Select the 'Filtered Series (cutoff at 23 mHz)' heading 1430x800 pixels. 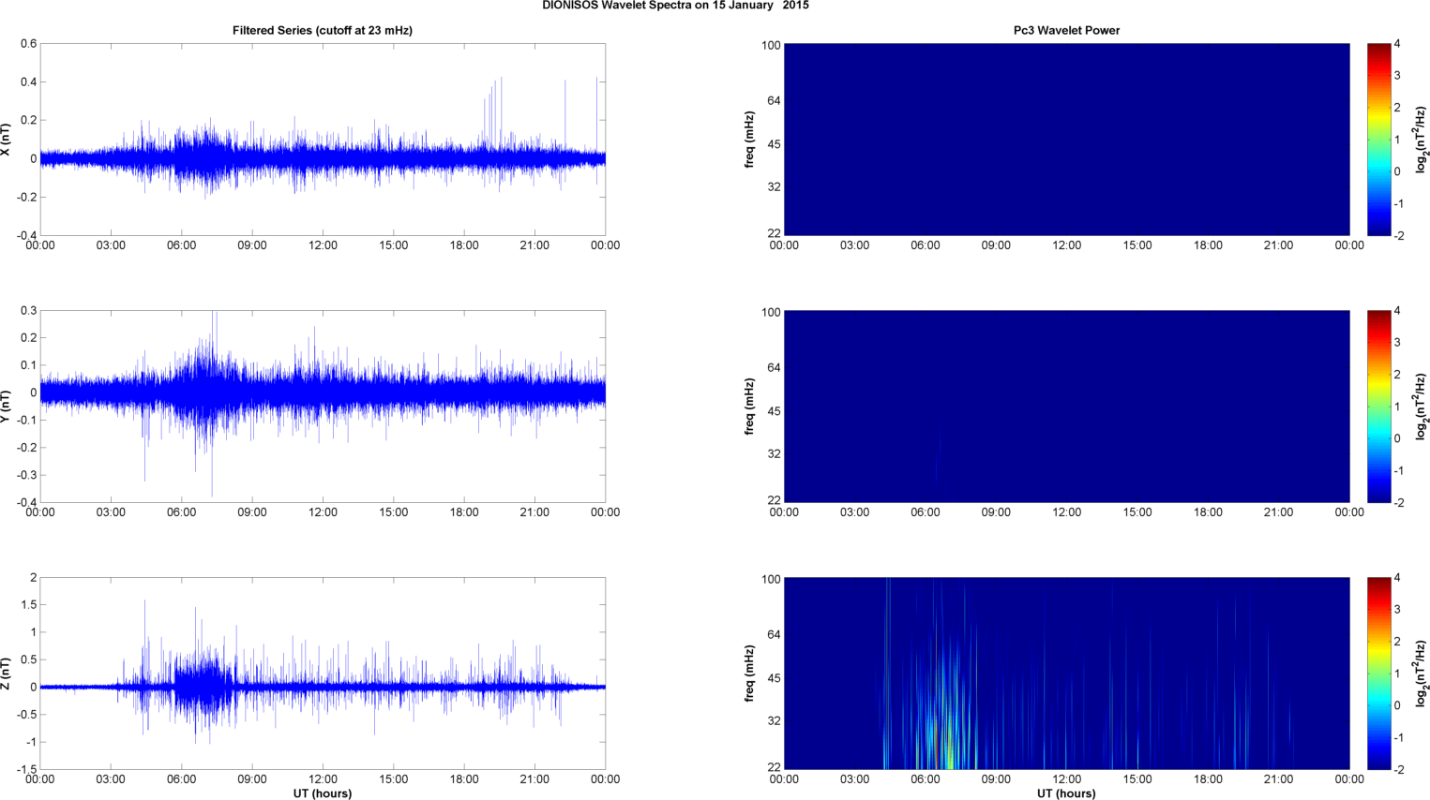coord(323,31)
